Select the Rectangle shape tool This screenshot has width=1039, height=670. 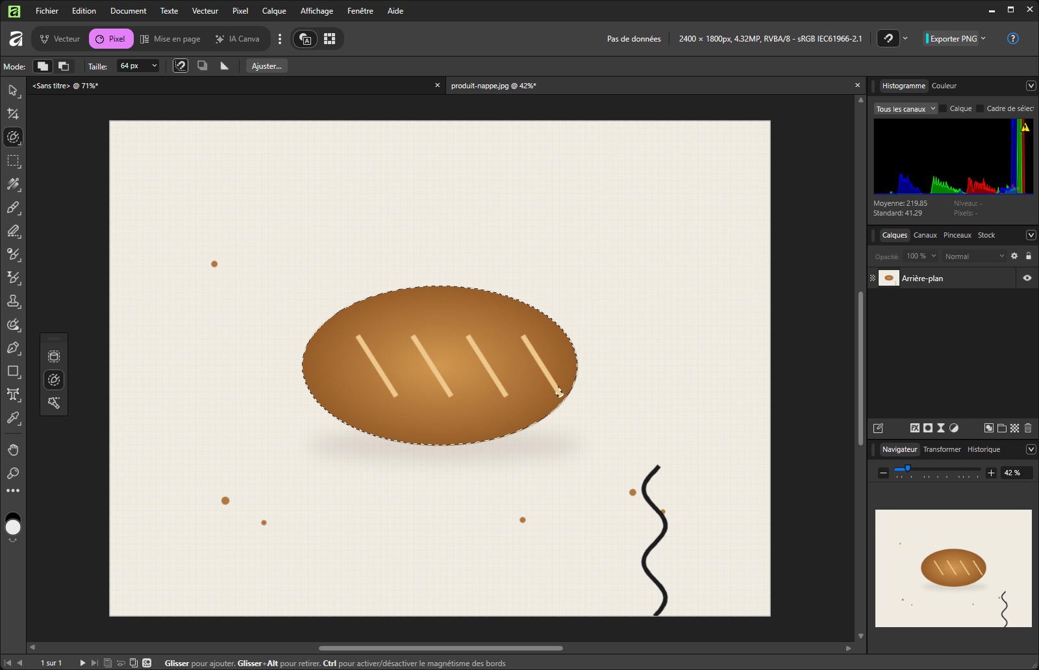13,371
